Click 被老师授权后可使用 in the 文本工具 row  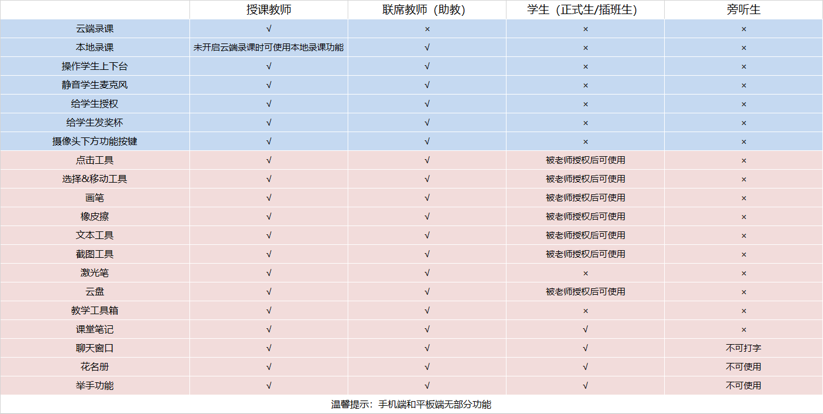585,235
